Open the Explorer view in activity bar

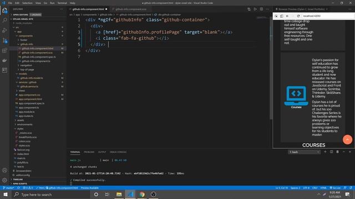click(x=4, y=11)
